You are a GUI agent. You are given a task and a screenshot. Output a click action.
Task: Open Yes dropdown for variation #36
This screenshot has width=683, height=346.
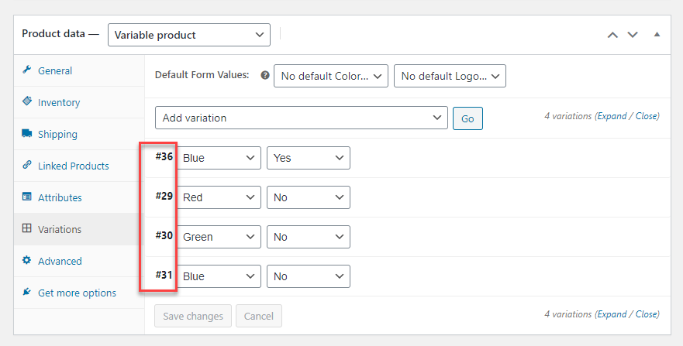[309, 158]
